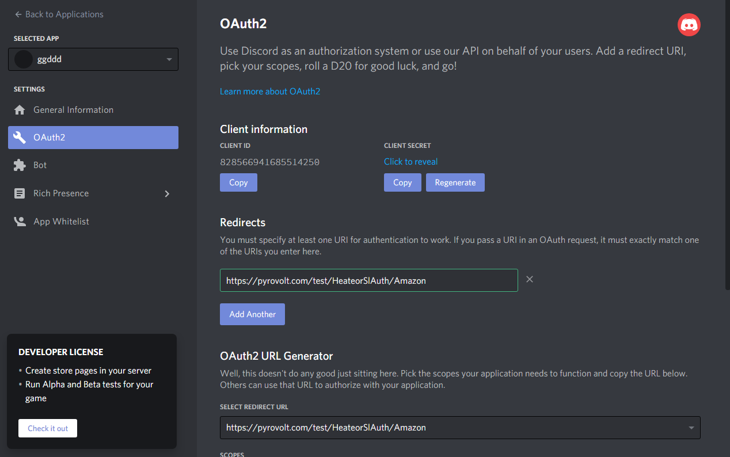Click the ggddd app avatar

coord(24,59)
